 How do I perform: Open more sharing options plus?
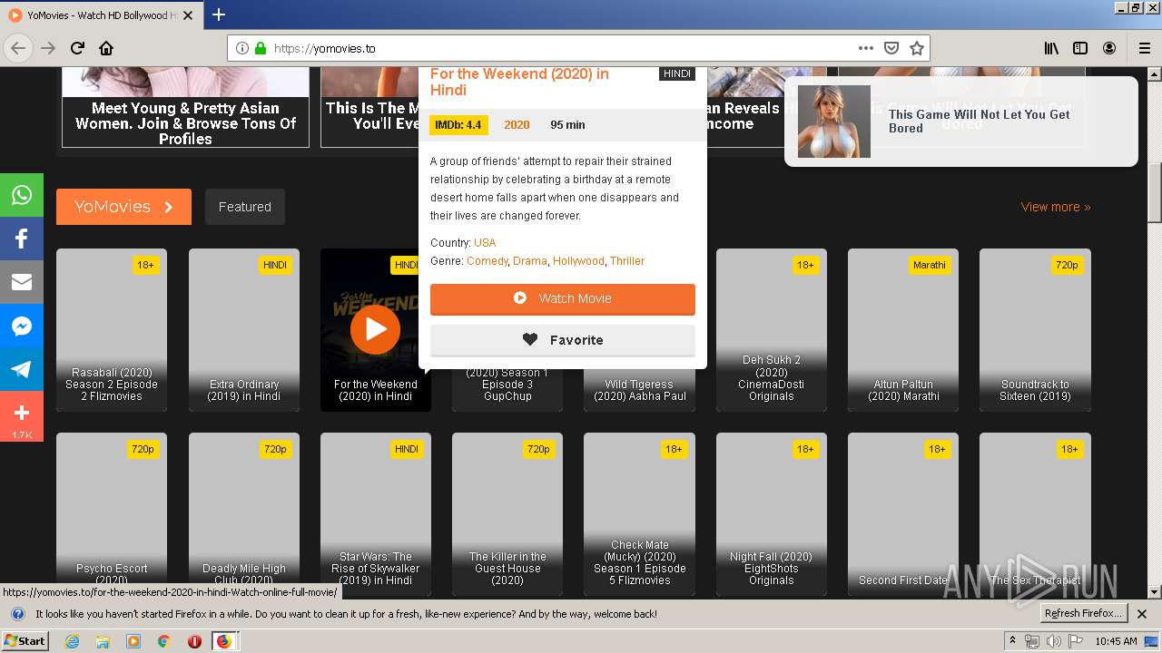pyautogui.click(x=22, y=416)
